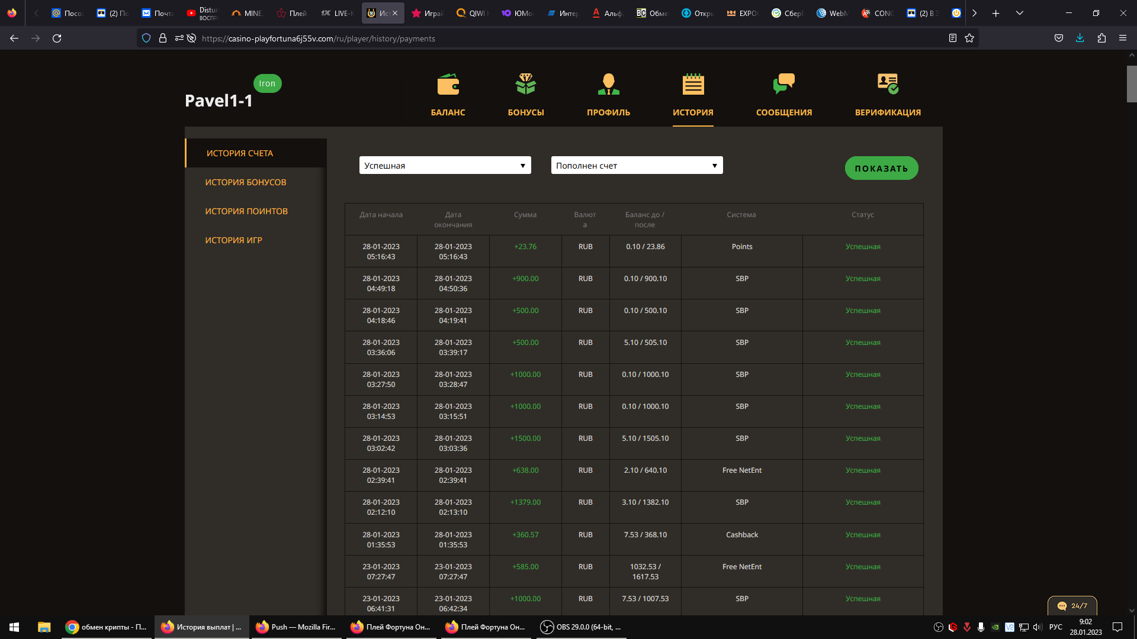This screenshot has height=639, width=1137.
Task: Expand the Успешная status dropdown
Action: [445, 166]
